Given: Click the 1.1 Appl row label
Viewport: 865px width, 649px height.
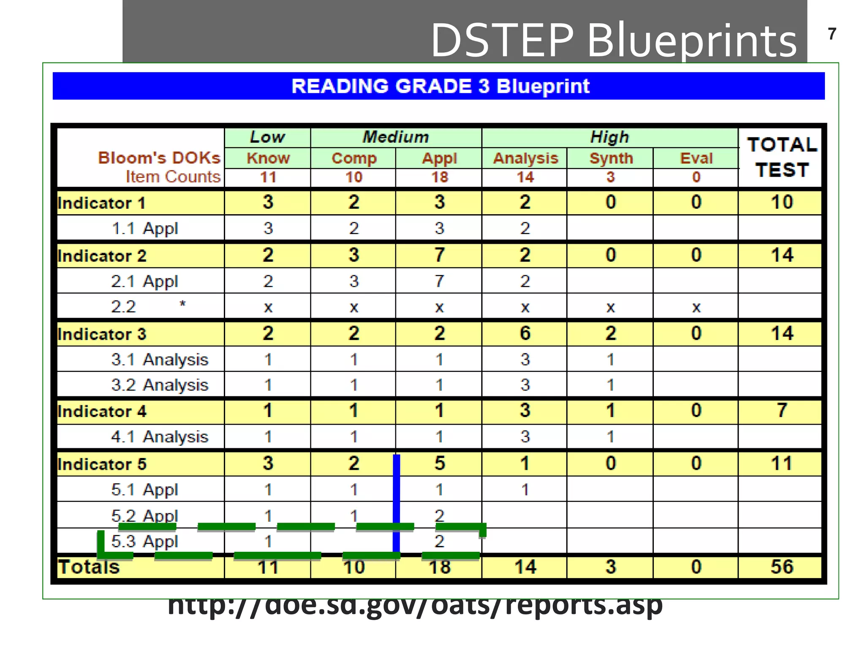Looking at the screenshot, I should coord(145,229).
